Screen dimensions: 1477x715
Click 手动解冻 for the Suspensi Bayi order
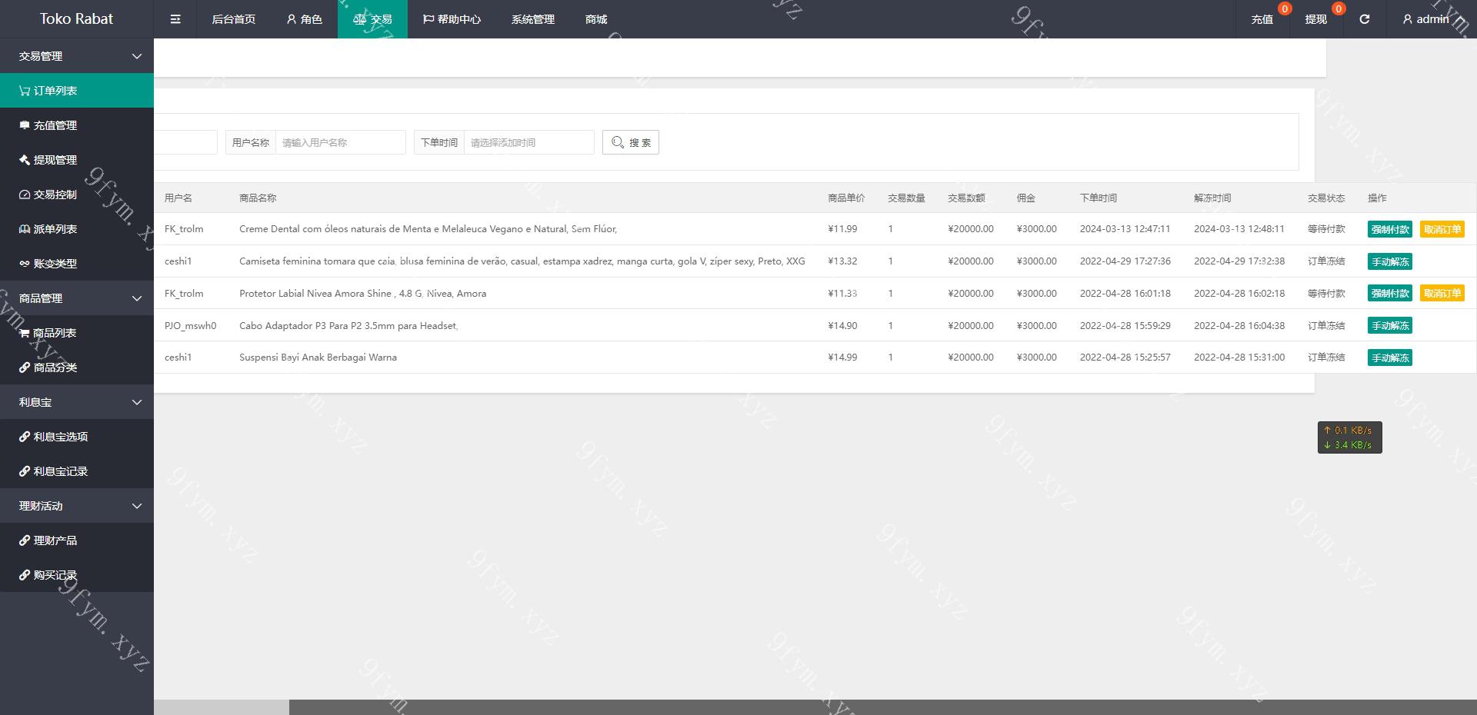(x=1390, y=357)
